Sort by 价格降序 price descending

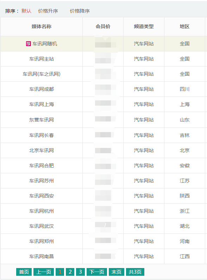point(80,11)
